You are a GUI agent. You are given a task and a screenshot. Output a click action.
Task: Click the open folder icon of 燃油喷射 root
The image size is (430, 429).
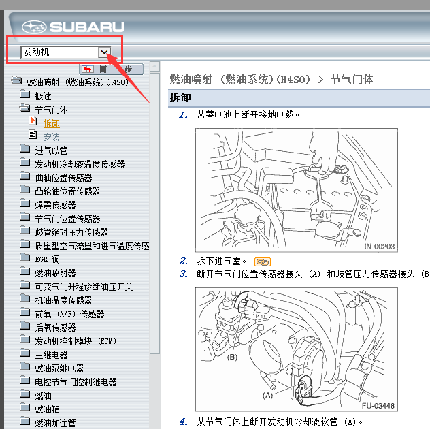(x=16, y=80)
